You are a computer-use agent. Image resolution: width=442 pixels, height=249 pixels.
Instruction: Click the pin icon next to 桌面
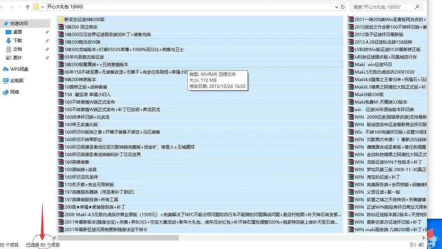tap(47, 32)
